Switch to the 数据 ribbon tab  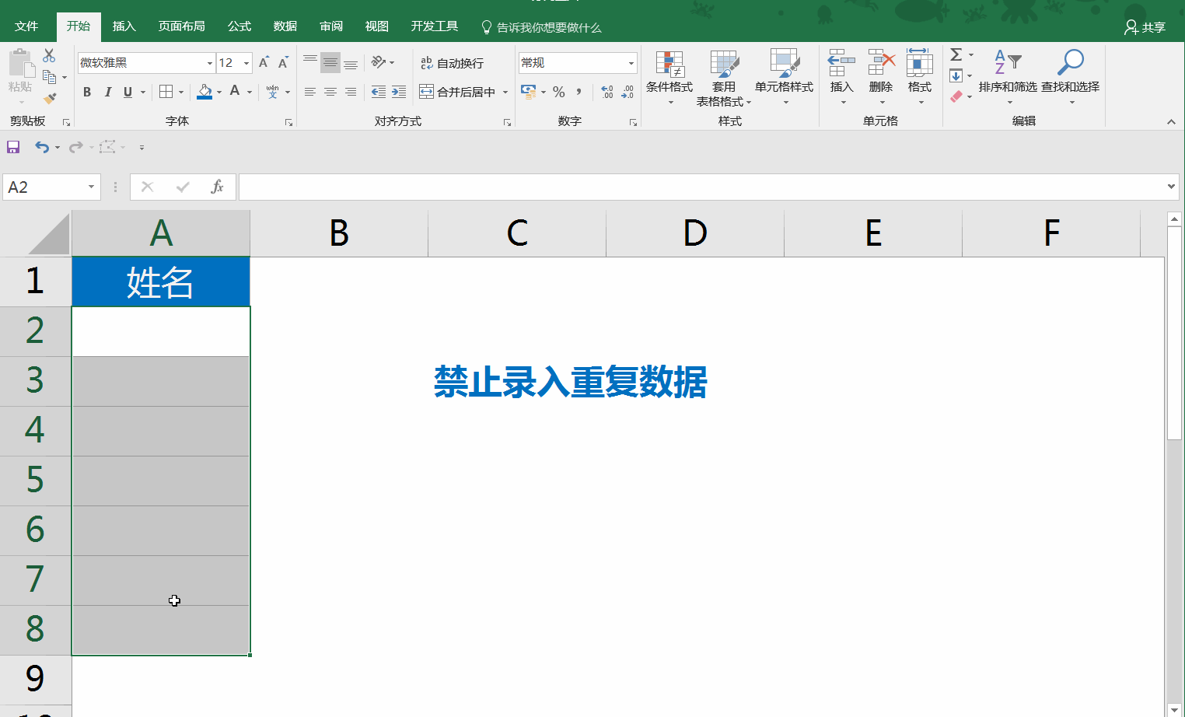tap(285, 26)
